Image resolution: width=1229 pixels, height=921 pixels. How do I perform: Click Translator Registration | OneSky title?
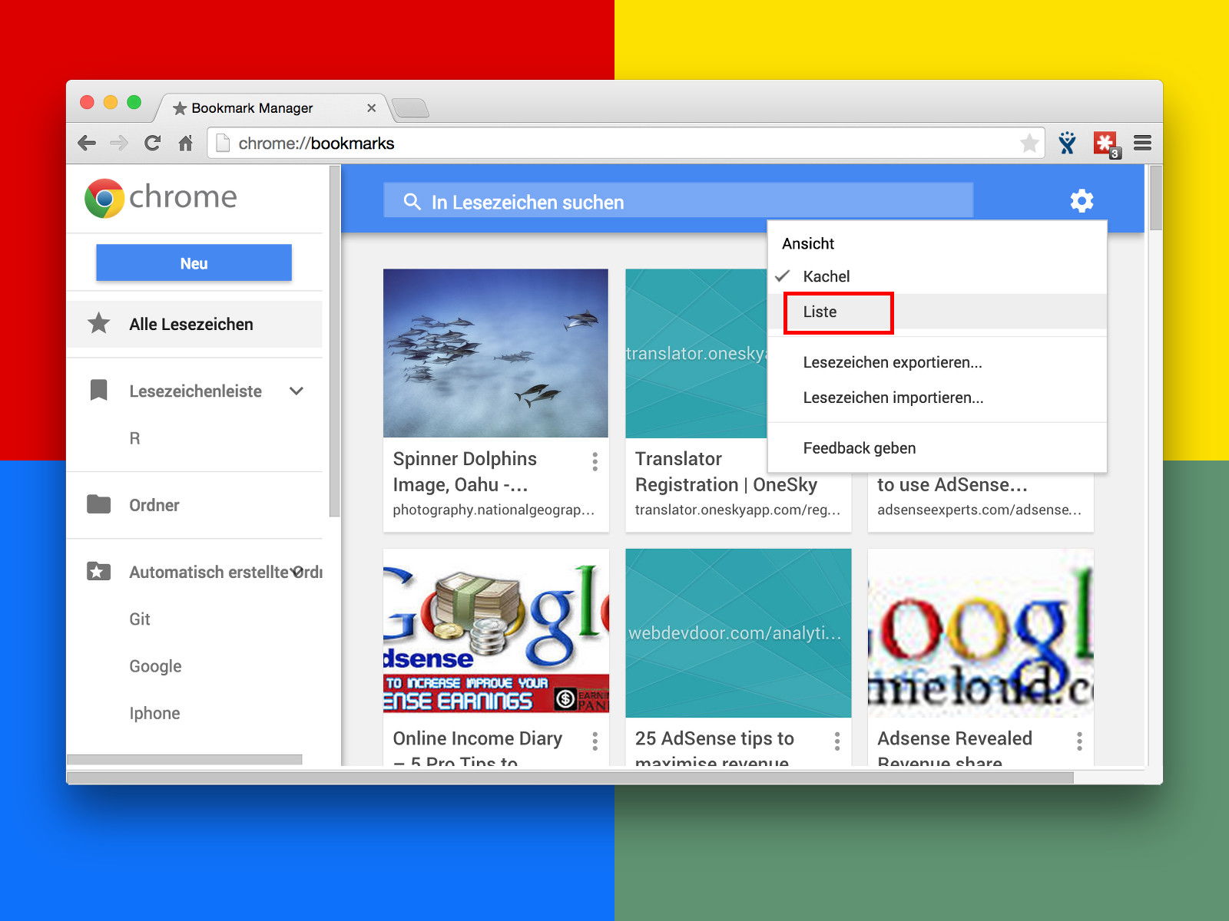726,471
